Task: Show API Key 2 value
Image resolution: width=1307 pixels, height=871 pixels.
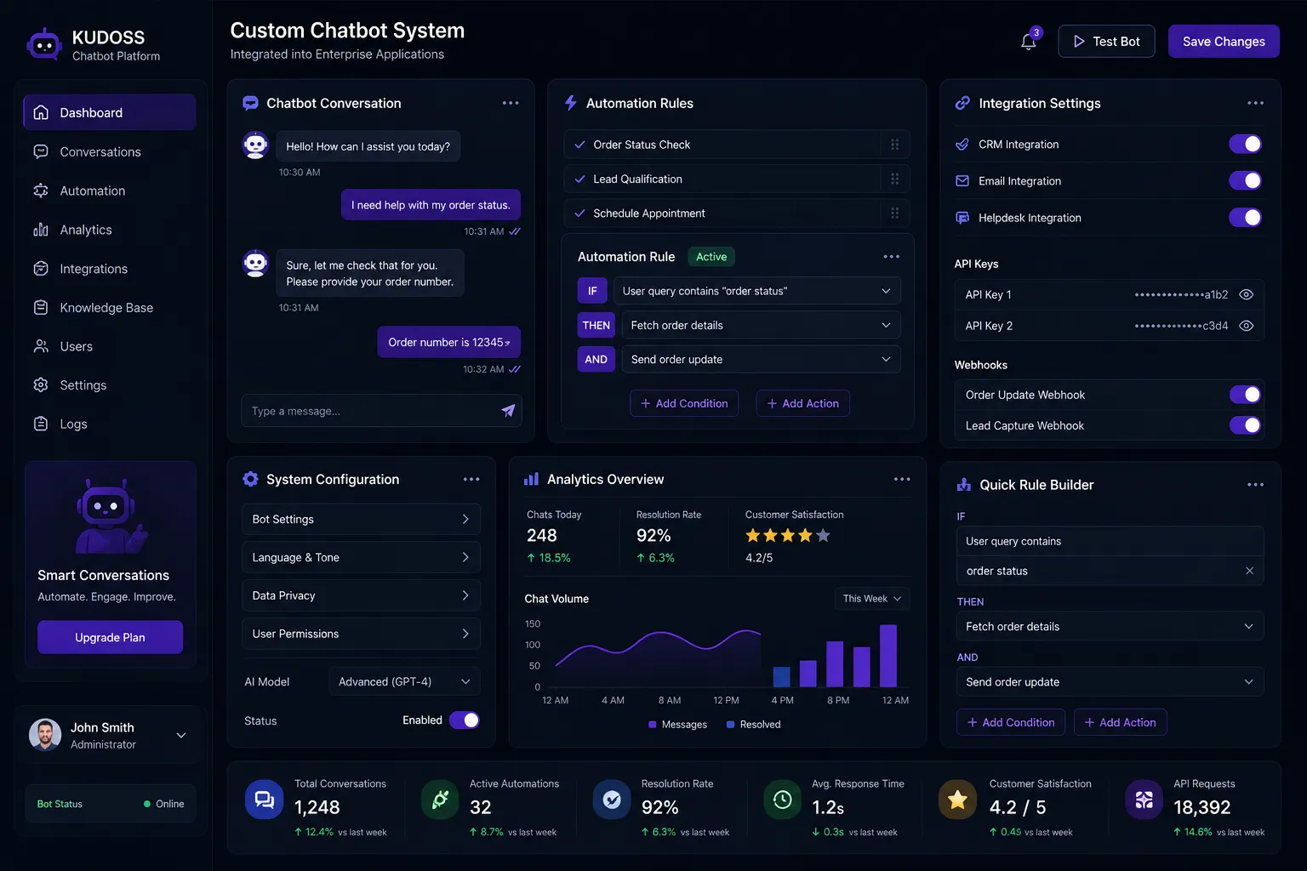Action: point(1247,326)
